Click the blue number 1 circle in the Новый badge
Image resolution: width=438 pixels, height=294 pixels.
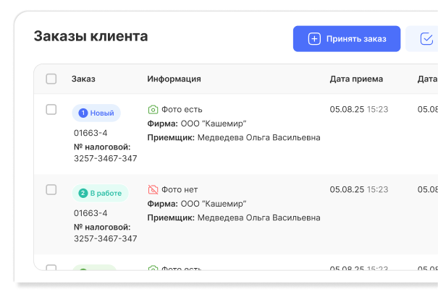coord(83,113)
